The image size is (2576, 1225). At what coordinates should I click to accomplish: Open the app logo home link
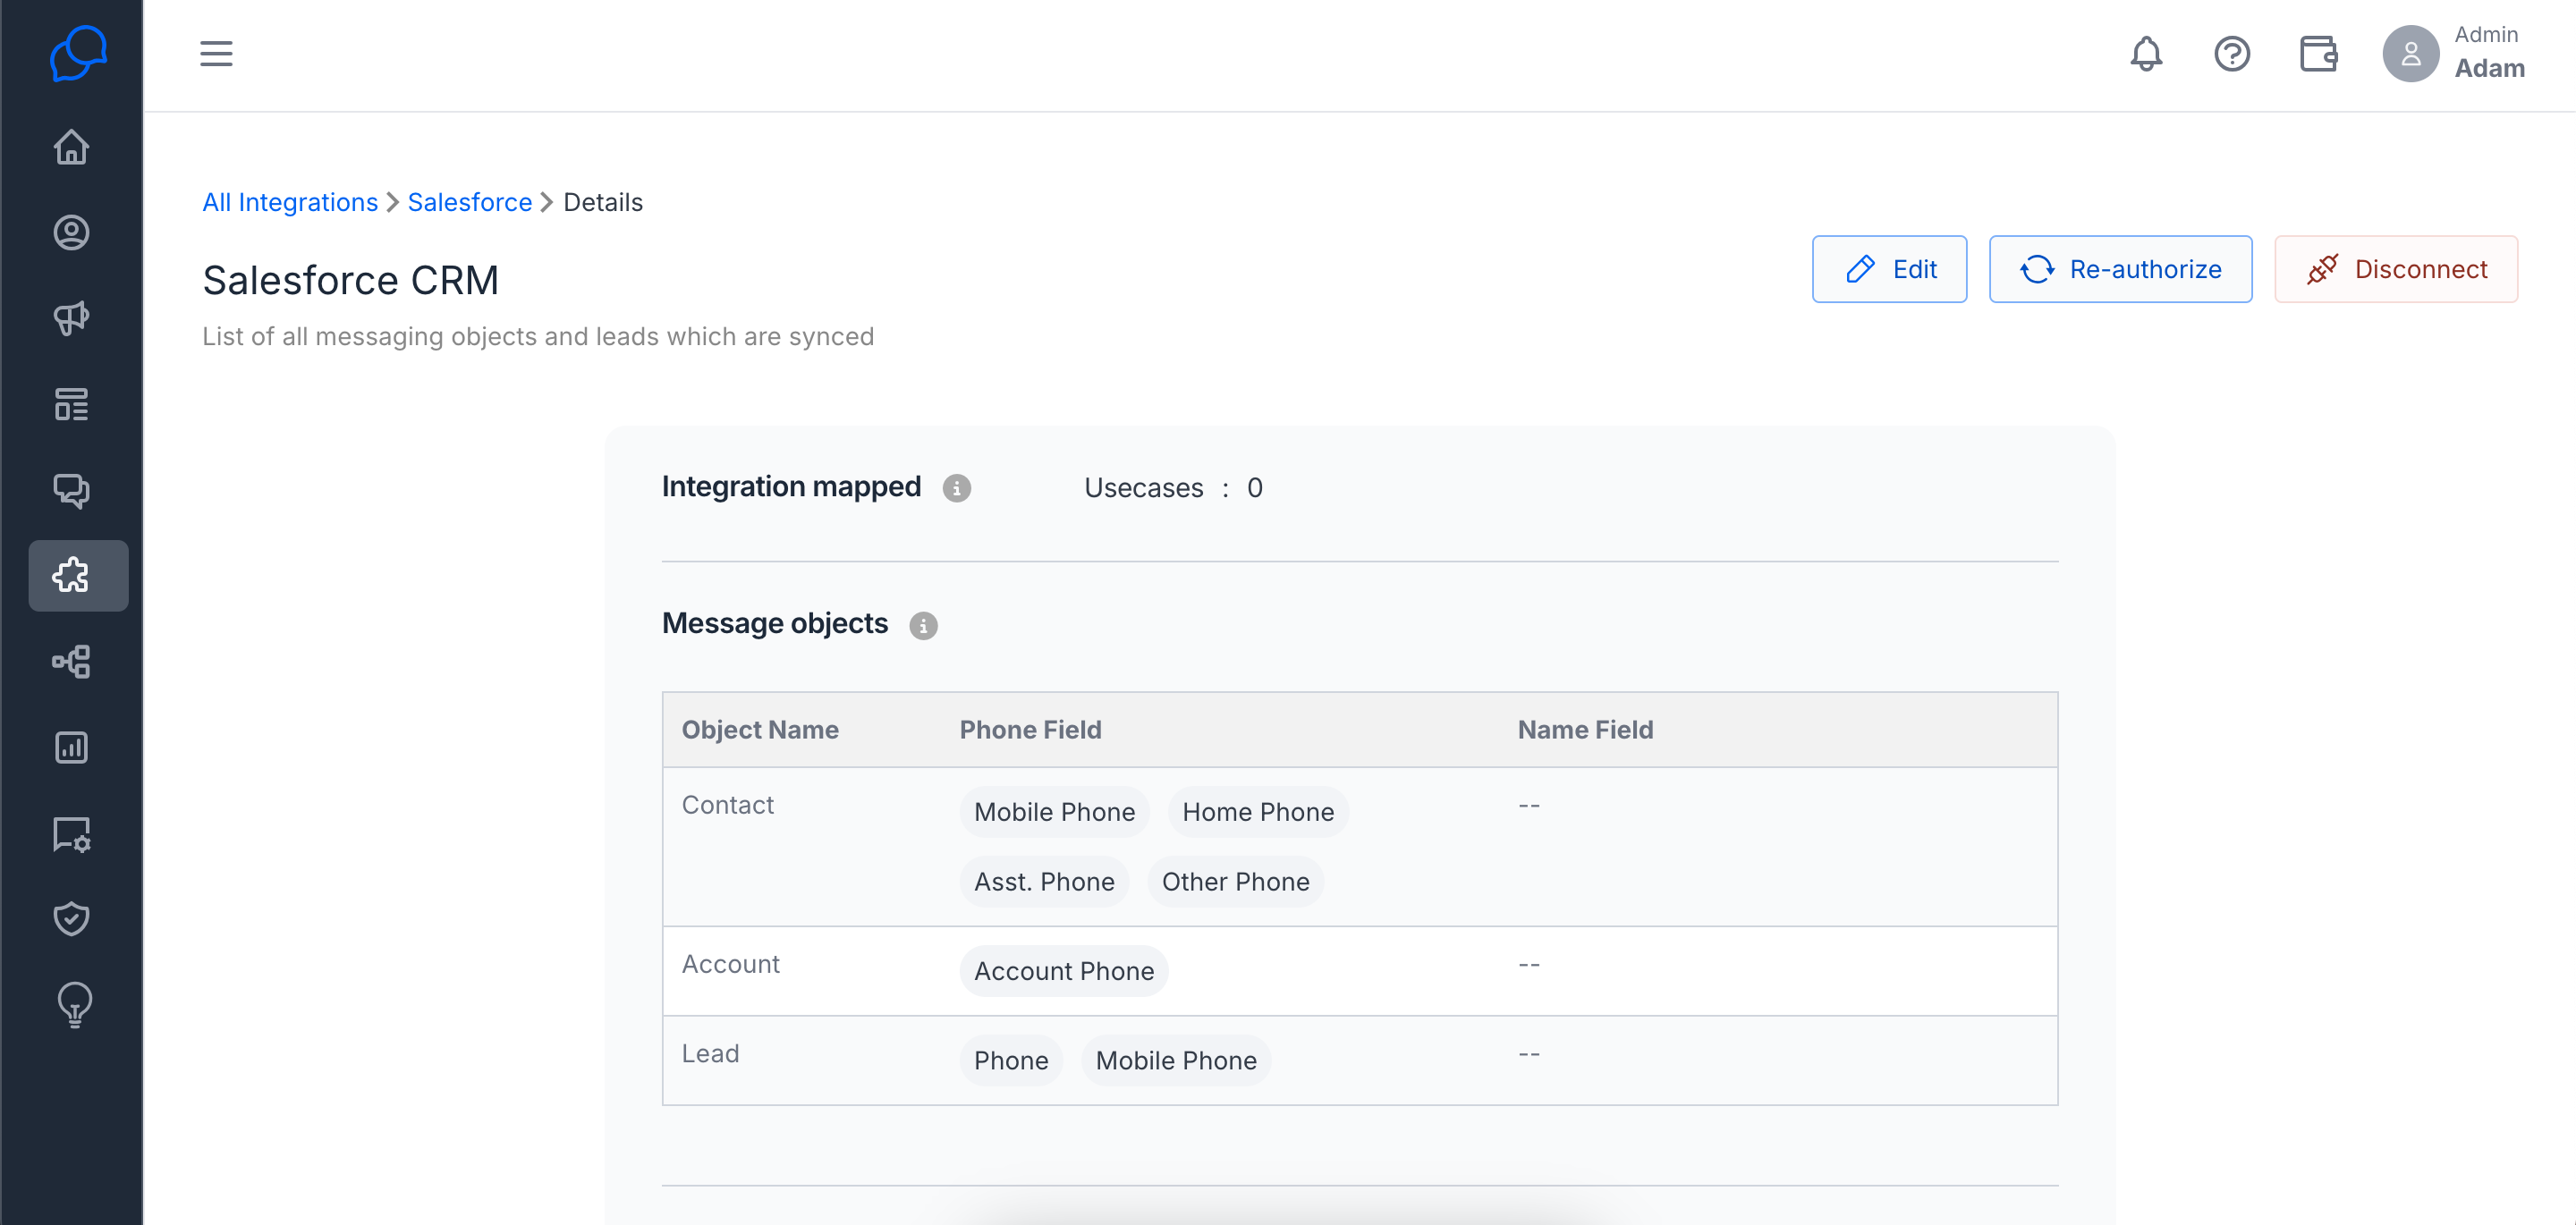(x=77, y=54)
